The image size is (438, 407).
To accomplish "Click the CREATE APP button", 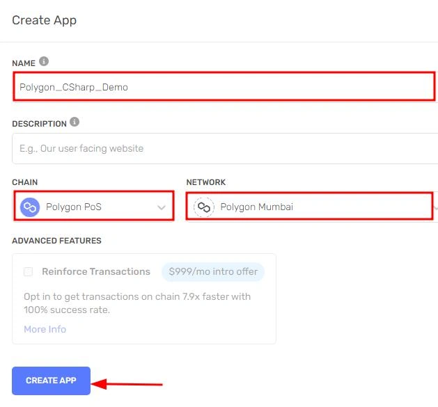I will (51, 381).
